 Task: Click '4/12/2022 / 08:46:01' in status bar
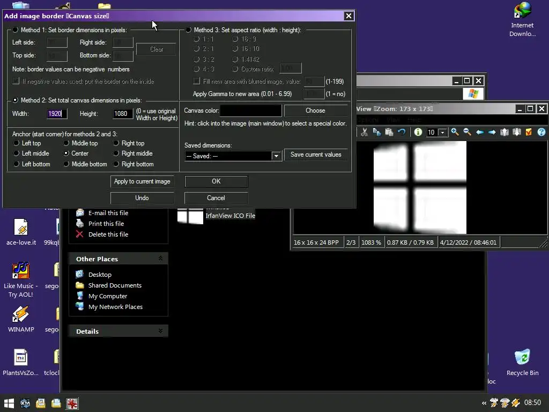click(468, 242)
